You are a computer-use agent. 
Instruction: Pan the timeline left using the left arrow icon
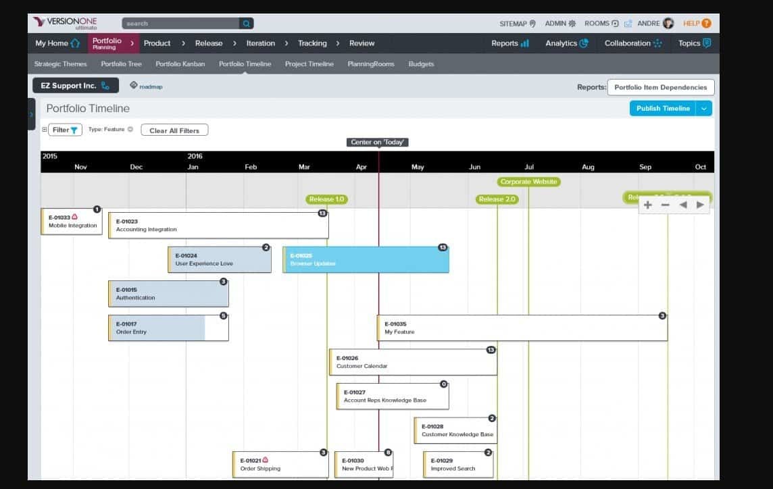682,205
